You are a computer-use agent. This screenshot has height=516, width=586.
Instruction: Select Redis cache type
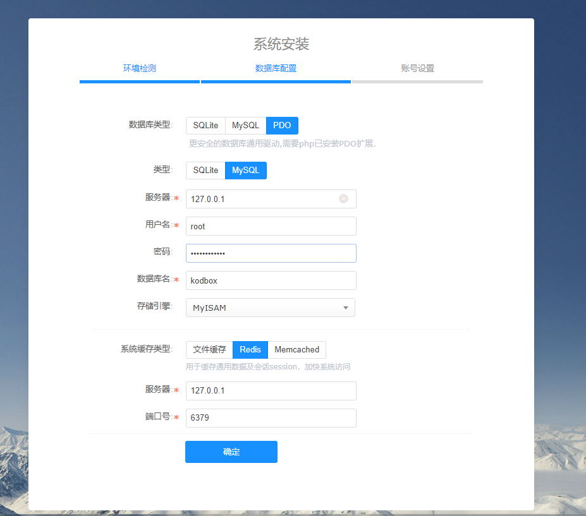(x=250, y=349)
